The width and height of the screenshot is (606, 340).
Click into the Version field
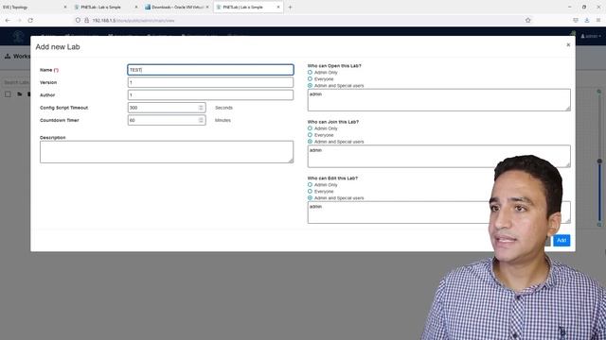pos(210,82)
